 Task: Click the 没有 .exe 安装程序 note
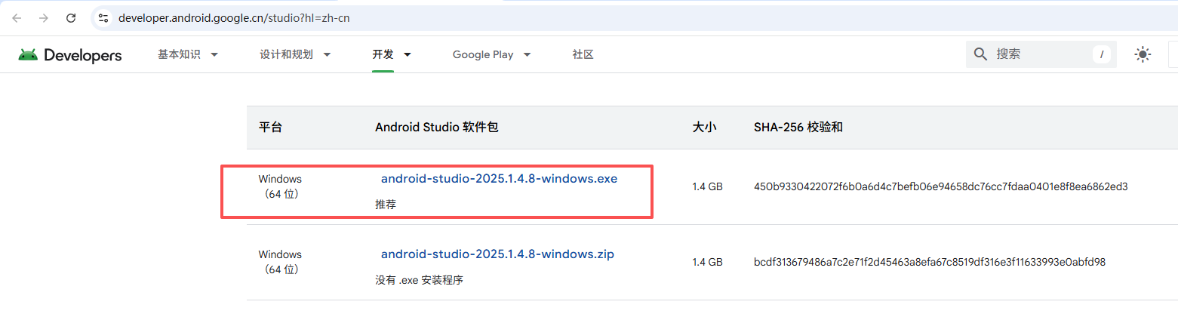click(419, 279)
